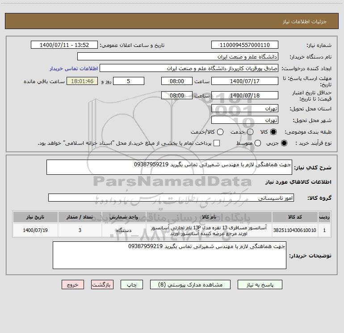Screen dimensions: 344x333
Task: Click the remaining days field showing 5
Action: point(129,81)
